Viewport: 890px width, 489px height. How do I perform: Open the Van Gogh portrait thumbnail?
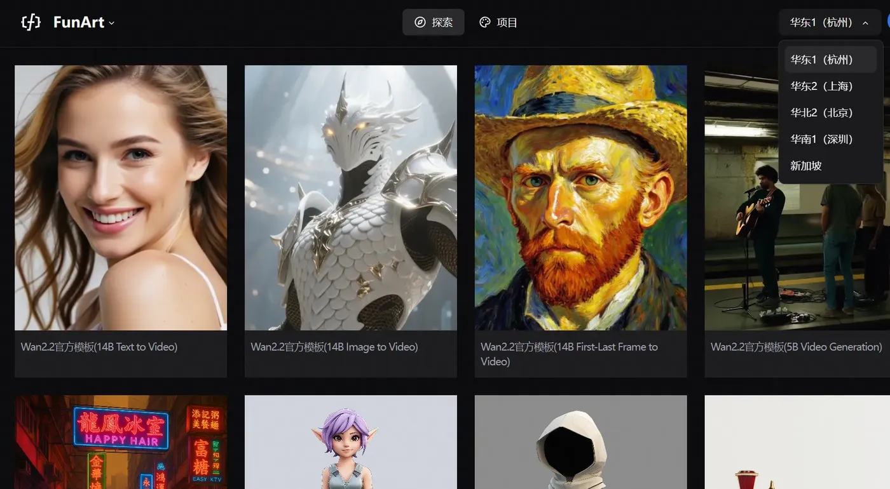point(581,198)
